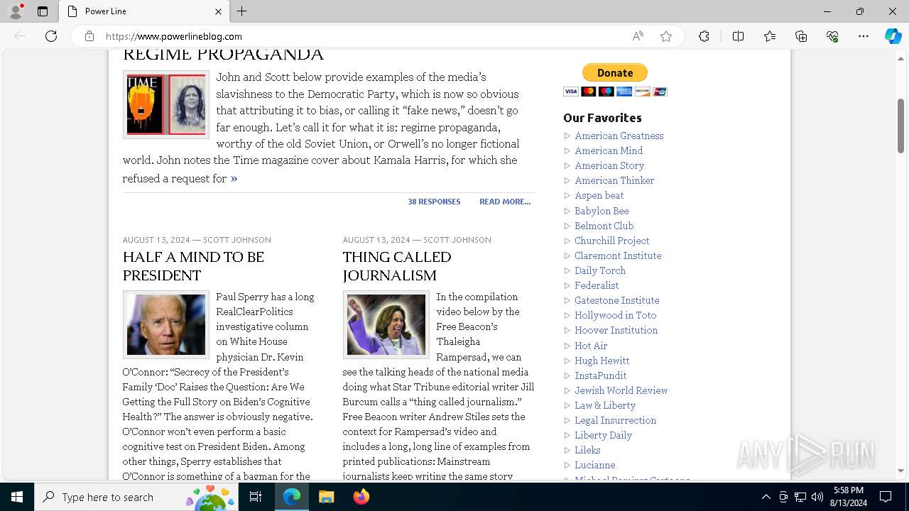Open the Belmont Club link
This screenshot has height=511, width=909.
604,226
